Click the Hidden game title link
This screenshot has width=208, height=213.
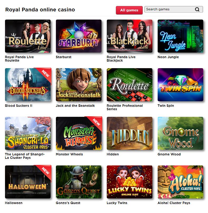click(113, 154)
